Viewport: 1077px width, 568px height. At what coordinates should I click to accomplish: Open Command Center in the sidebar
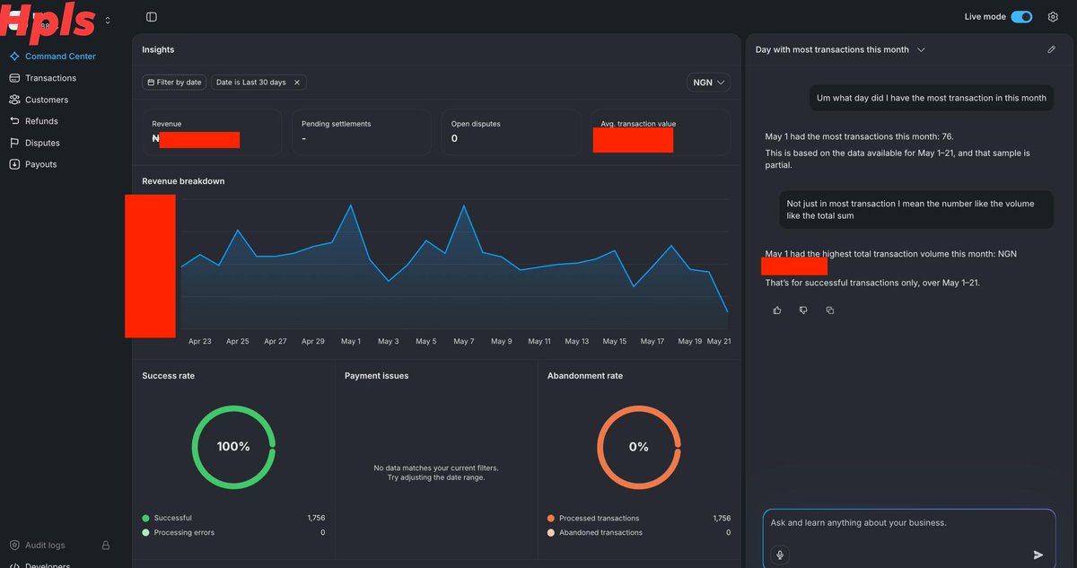click(60, 57)
